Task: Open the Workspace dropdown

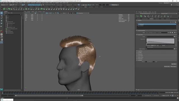Action: pos(170,3)
